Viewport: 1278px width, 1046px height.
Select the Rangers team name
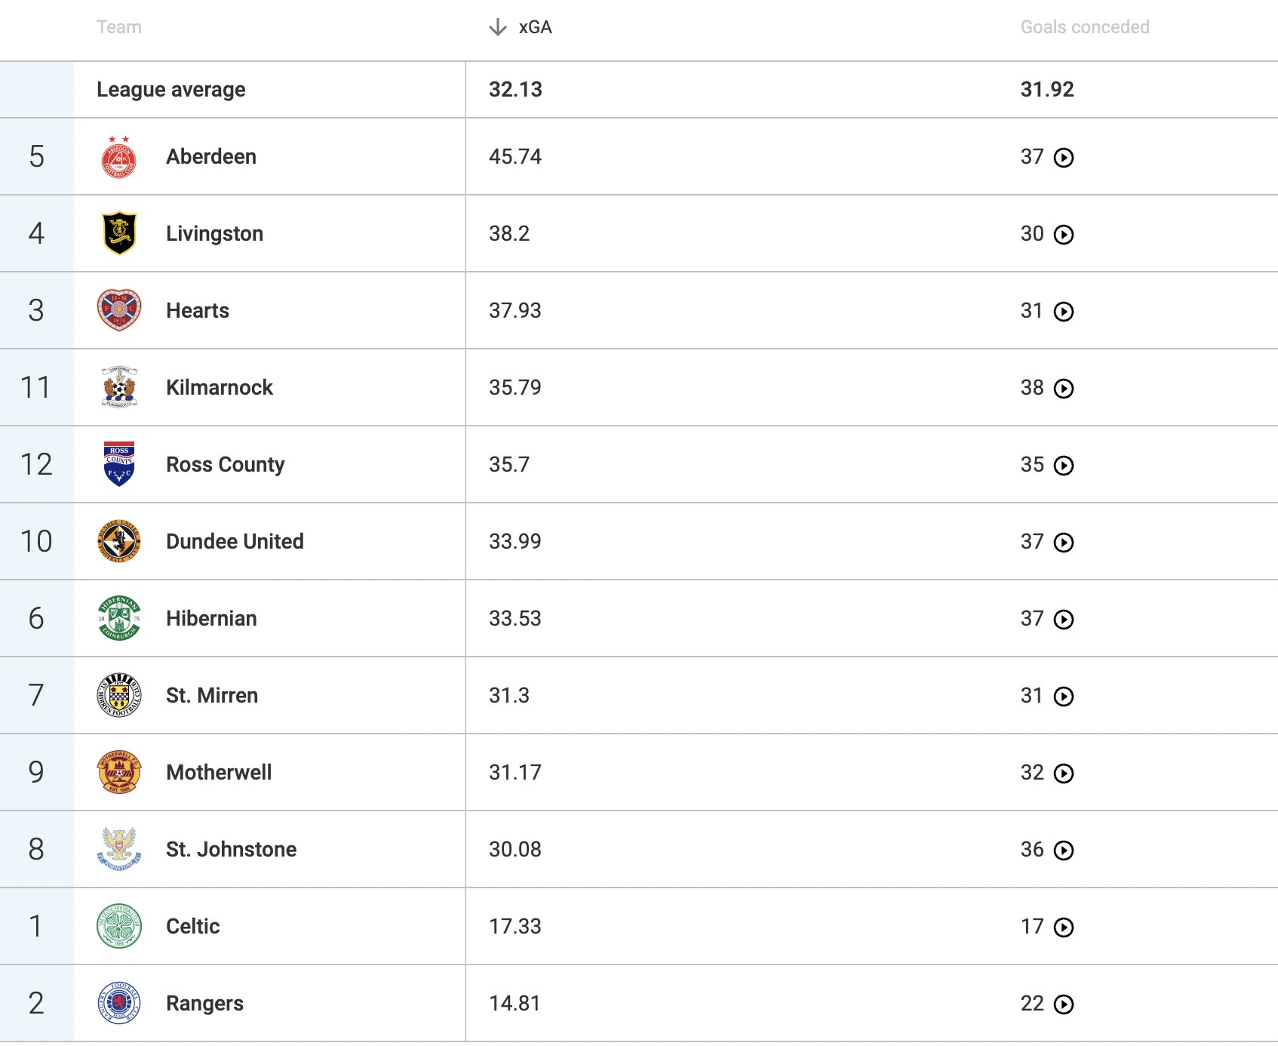coord(204,1004)
